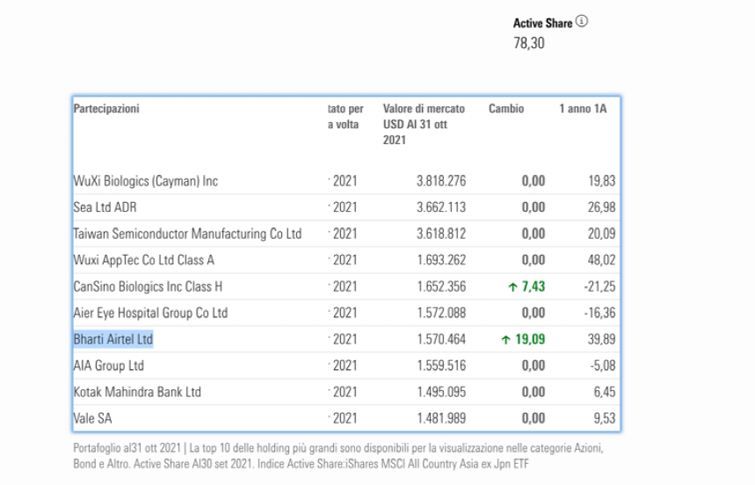This screenshot has width=755, height=485.
Task: Click the 1 anno 1A column header
Action: 583,109
